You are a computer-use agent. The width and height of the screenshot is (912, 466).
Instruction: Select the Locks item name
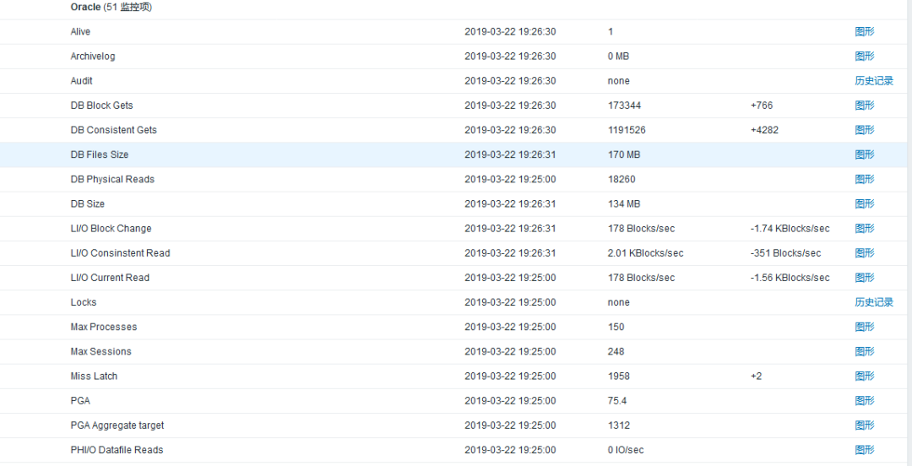click(83, 302)
